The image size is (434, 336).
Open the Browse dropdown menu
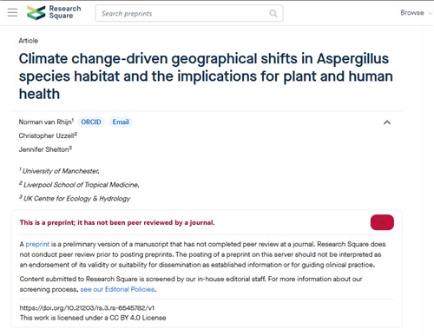pos(416,13)
